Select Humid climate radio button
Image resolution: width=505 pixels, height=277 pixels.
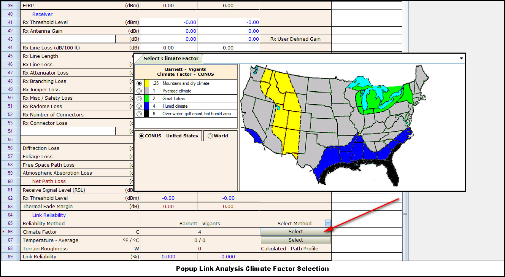point(139,106)
